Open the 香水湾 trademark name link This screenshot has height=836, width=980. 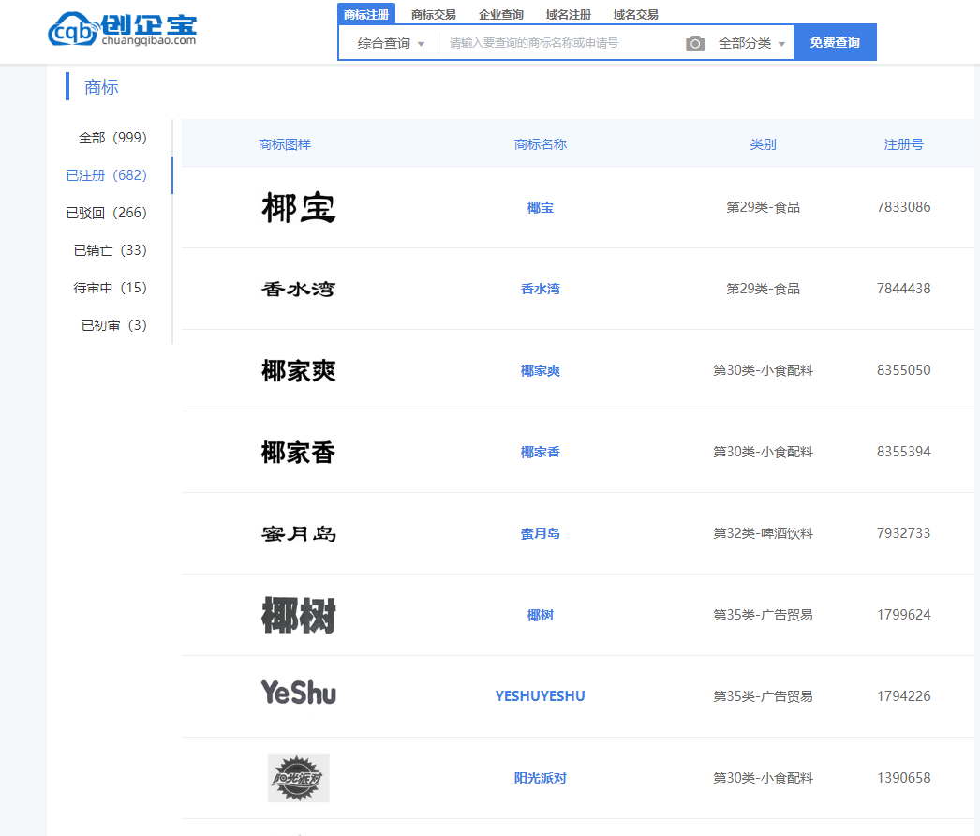(x=541, y=289)
